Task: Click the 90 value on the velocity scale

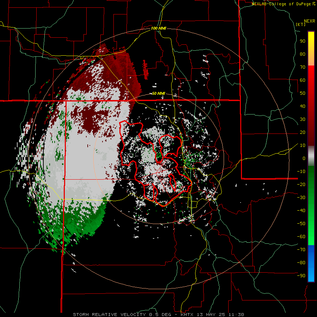Action: point(303,41)
